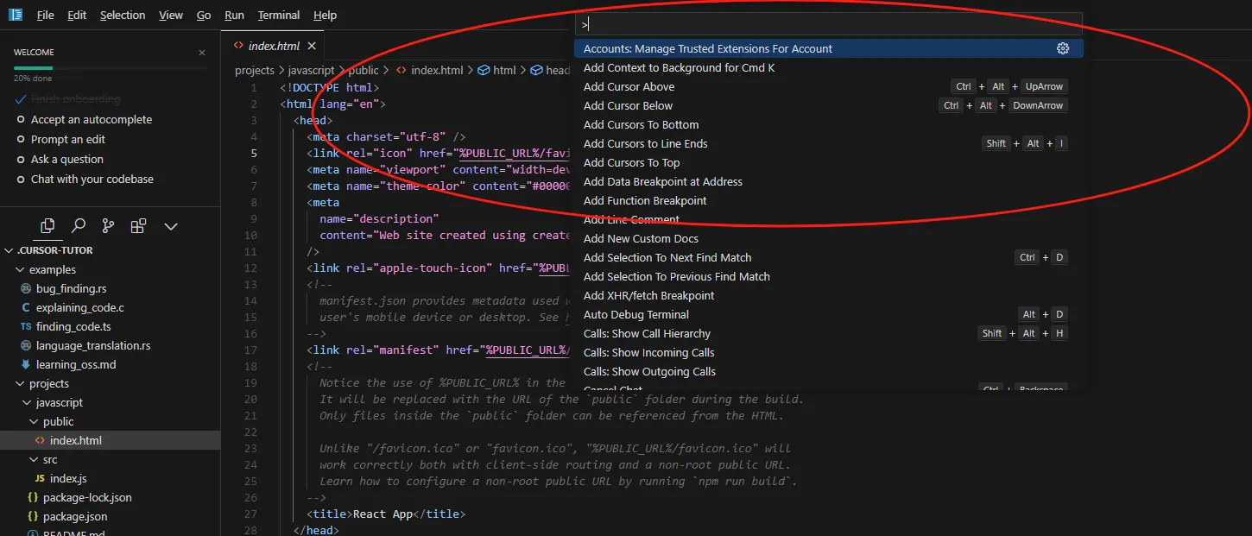Run 'Add Cursor Above' command
This screenshot has width=1252, height=536.
tap(629, 87)
